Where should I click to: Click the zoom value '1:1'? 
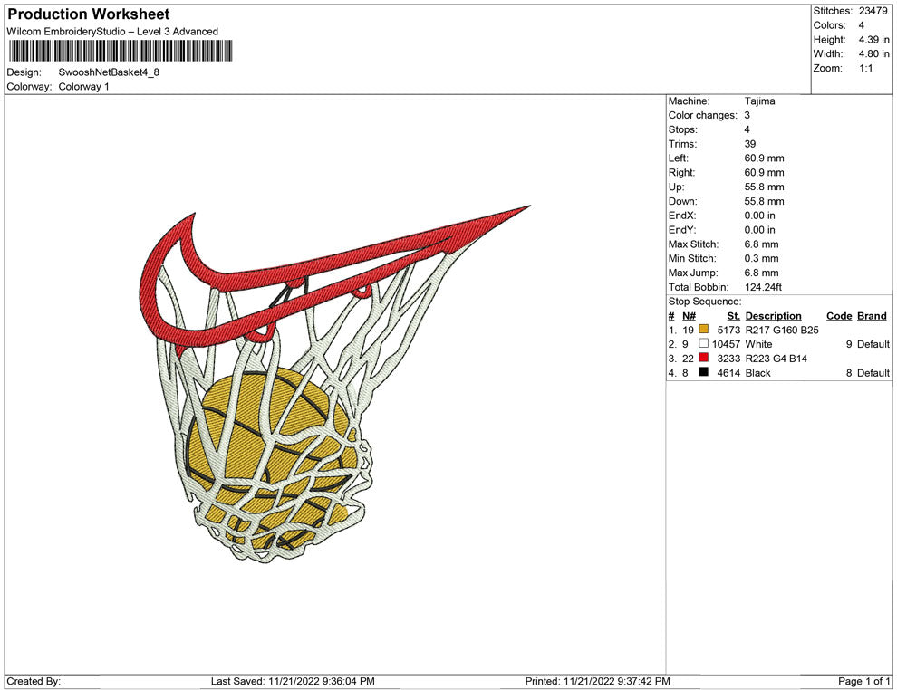click(865, 68)
